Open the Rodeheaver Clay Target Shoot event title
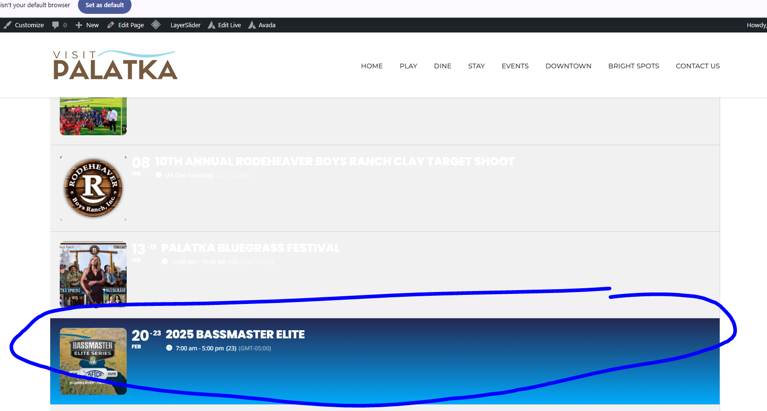 (335, 162)
